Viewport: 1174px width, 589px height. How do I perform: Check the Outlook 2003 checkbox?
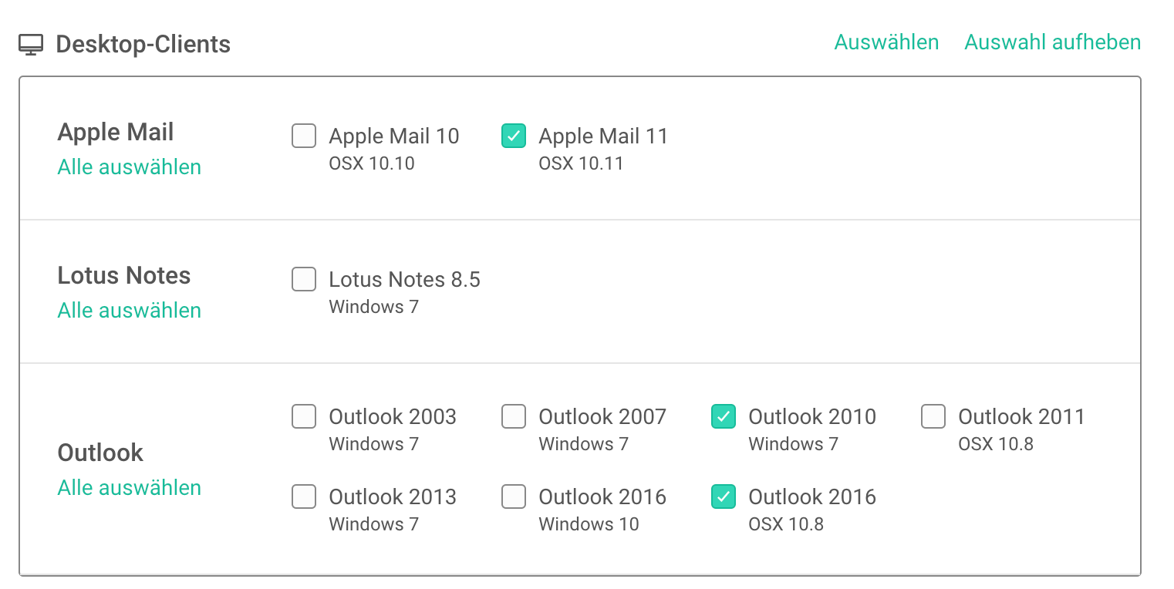coord(304,416)
